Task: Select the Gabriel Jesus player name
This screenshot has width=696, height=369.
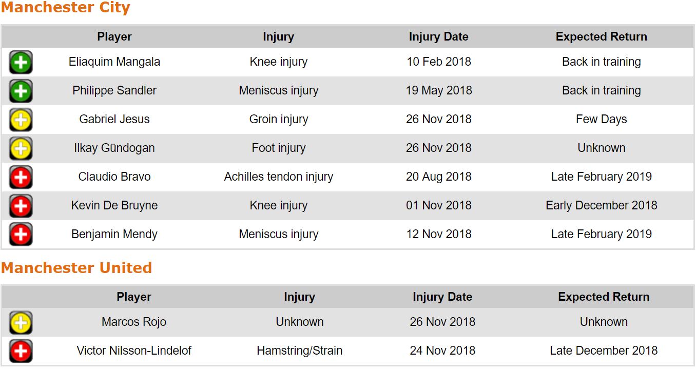Action: coord(114,120)
